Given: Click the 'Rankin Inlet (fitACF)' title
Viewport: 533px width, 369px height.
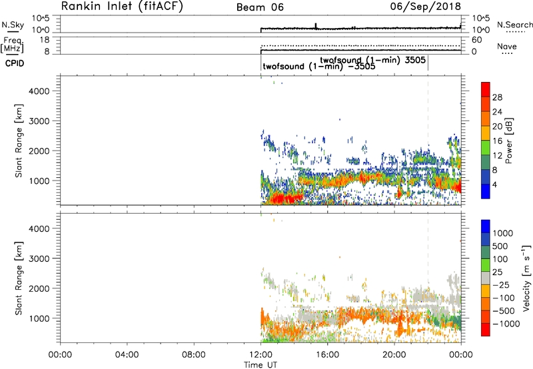Looking at the screenshot, I should [x=122, y=6].
